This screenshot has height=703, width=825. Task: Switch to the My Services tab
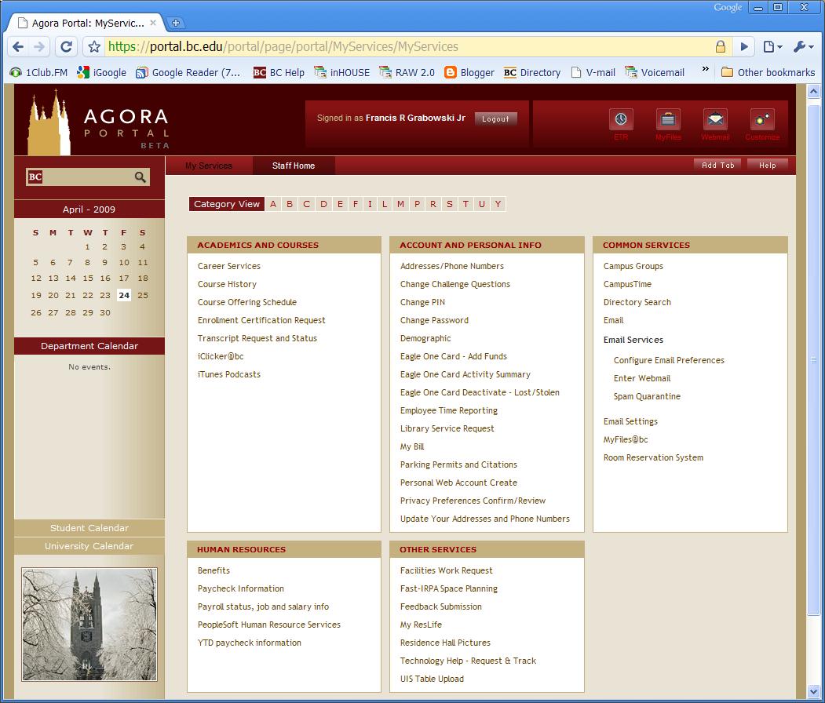pyautogui.click(x=209, y=166)
